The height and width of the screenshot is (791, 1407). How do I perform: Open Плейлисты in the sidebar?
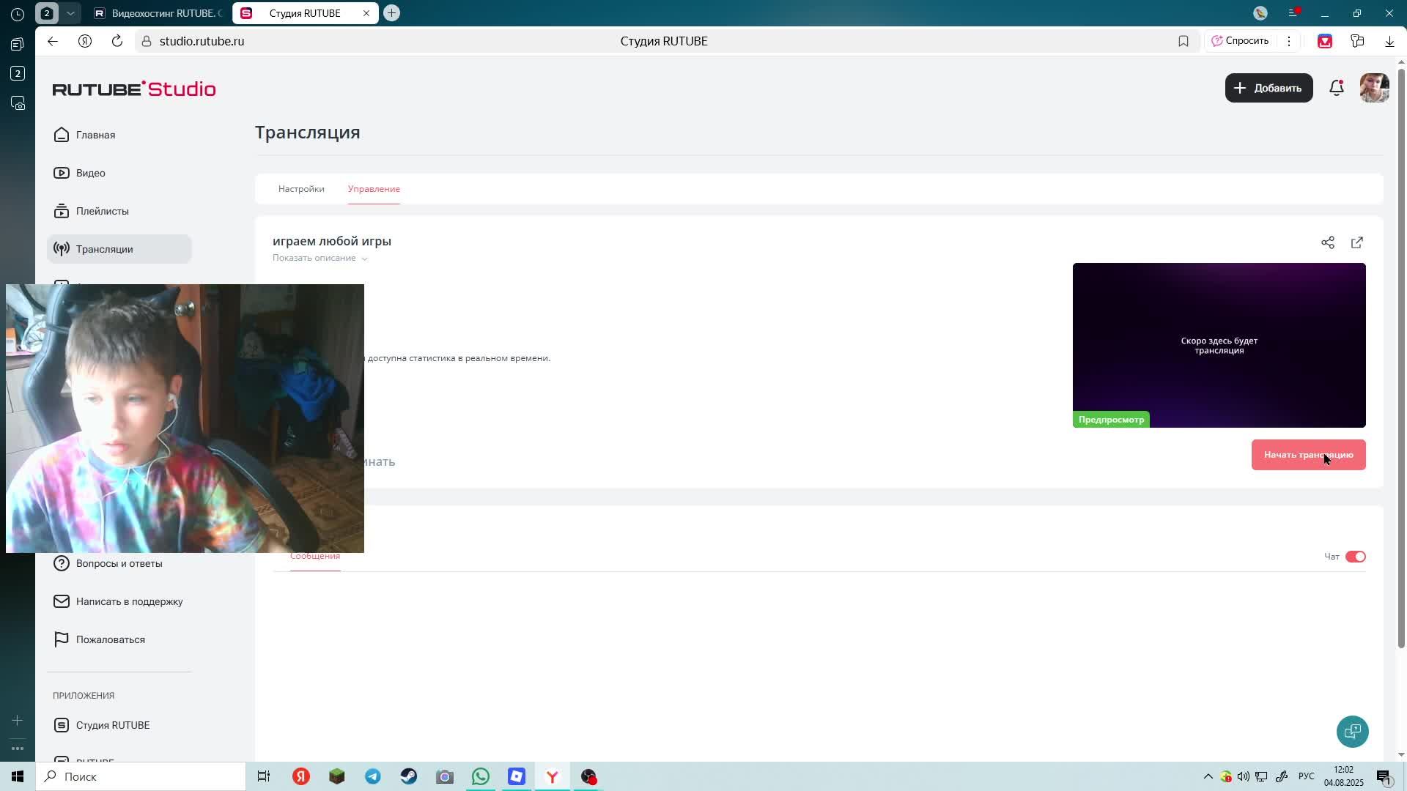(102, 211)
